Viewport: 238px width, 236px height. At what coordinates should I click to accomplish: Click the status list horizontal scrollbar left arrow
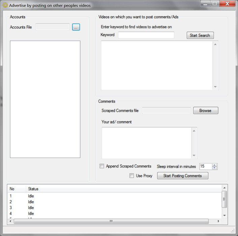click(x=11, y=221)
